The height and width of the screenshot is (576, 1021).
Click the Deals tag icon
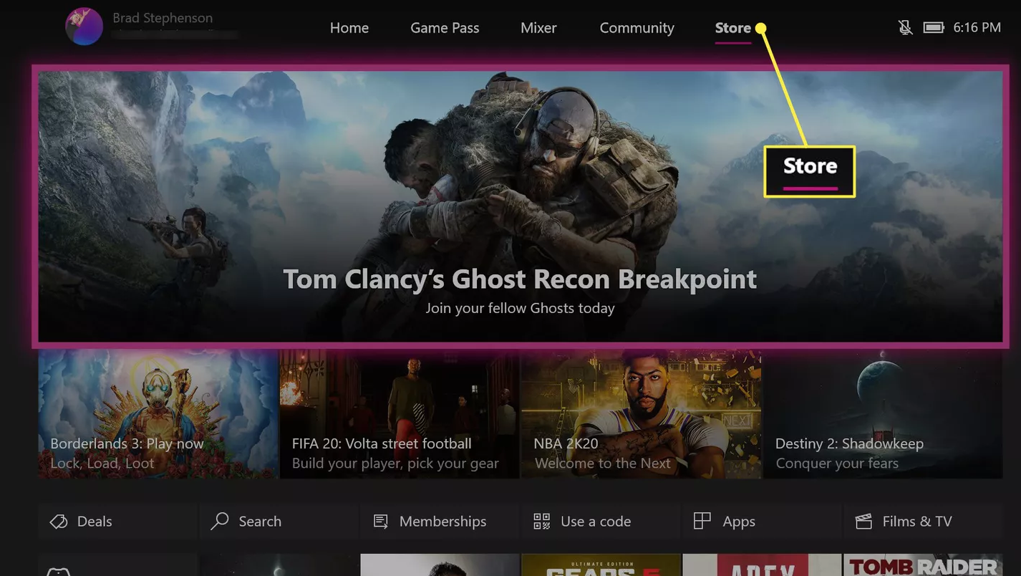pos(59,522)
